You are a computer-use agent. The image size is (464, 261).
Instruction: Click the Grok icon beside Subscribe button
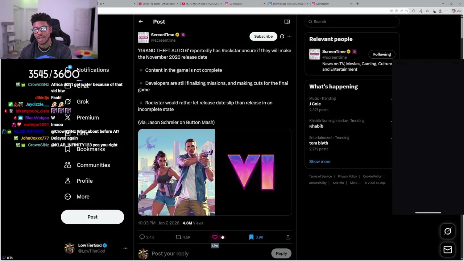coord(282,36)
